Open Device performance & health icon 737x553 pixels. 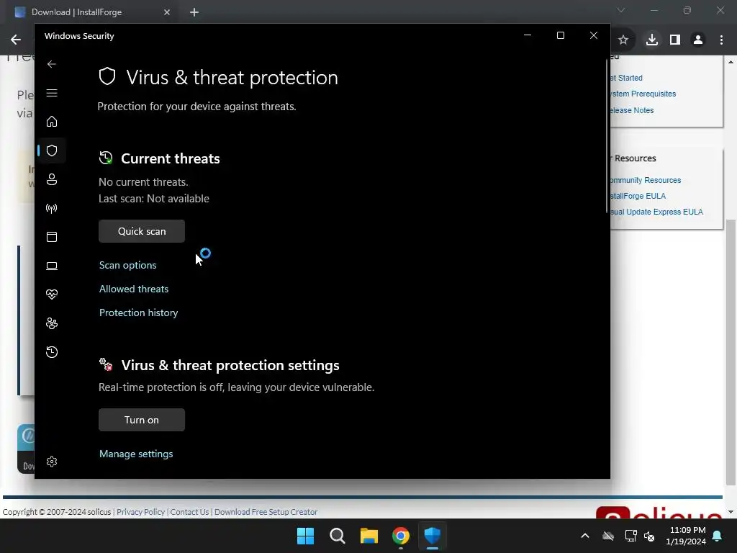click(52, 295)
